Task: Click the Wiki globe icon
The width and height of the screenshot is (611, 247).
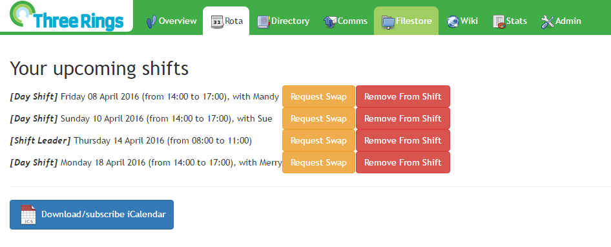Action: (453, 21)
